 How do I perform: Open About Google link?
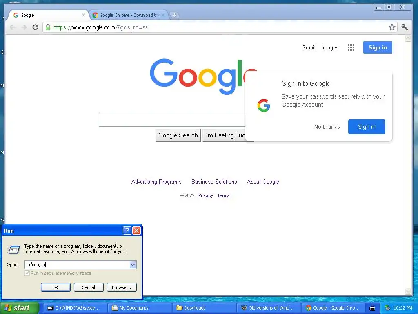(x=263, y=182)
